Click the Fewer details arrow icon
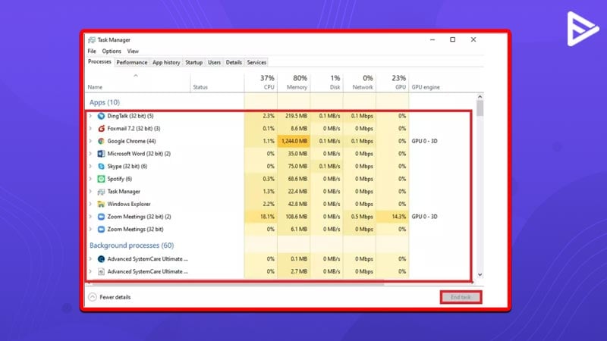The width and height of the screenshot is (607, 341). [x=92, y=297]
